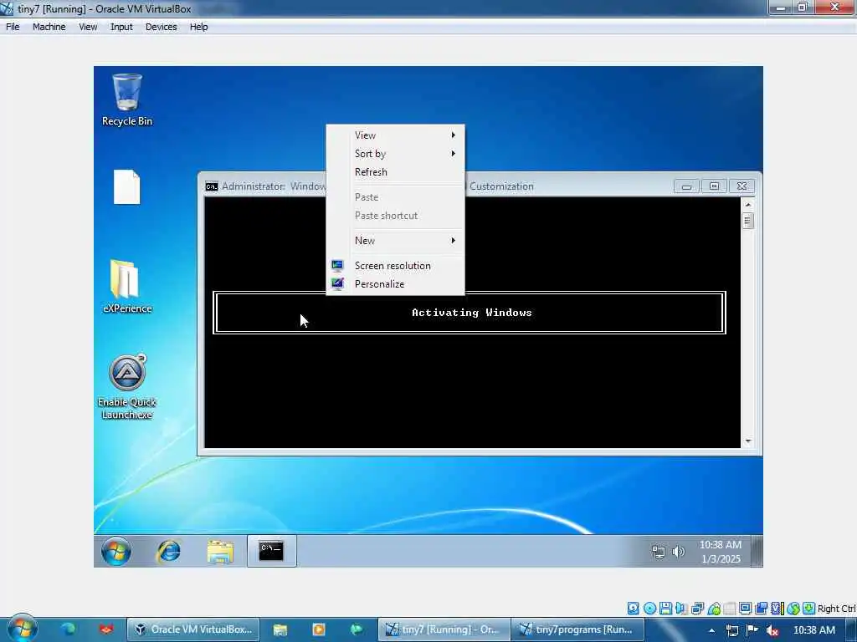Click greyed Paste shortcut entry

(x=395, y=216)
